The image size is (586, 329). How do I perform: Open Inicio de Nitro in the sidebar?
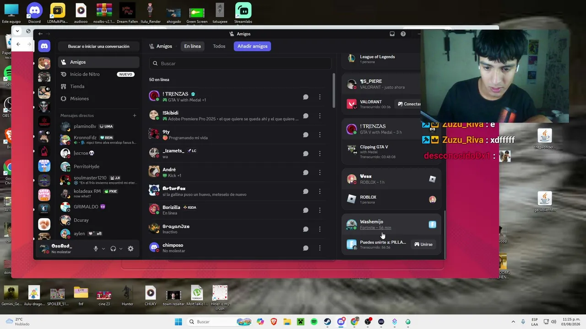tap(98, 74)
